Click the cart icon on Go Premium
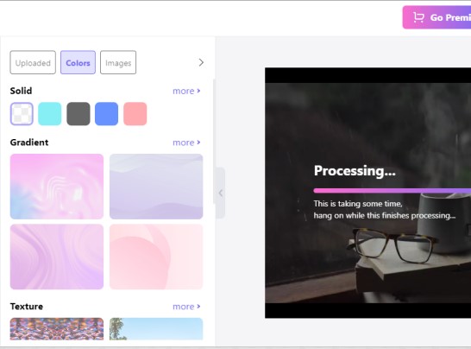Image resolution: width=471 pixels, height=349 pixels. pyautogui.click(x=418, y=17)
